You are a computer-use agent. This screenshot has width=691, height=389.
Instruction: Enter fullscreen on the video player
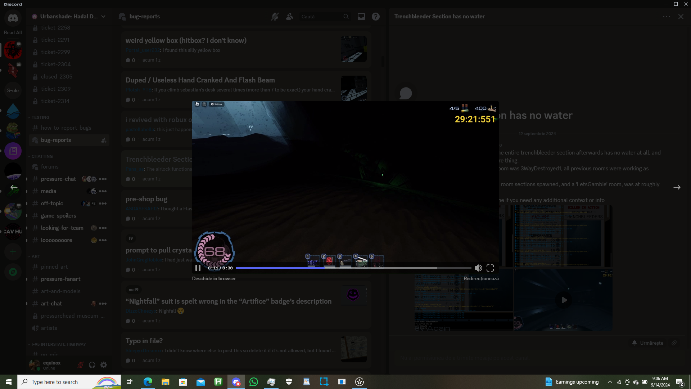point(490,268)
